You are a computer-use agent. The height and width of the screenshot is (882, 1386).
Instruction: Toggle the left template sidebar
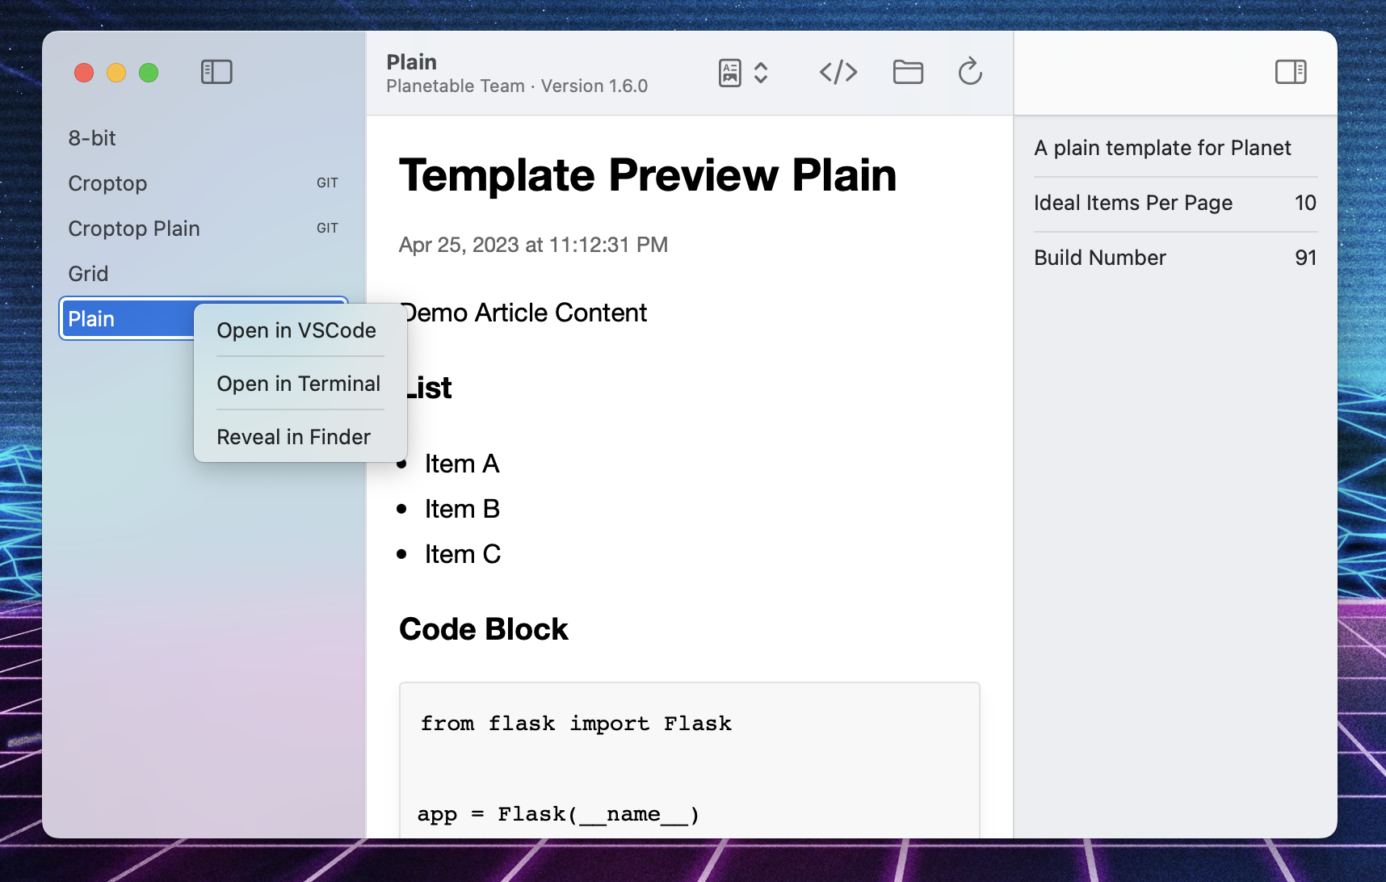tap(216, 72)
